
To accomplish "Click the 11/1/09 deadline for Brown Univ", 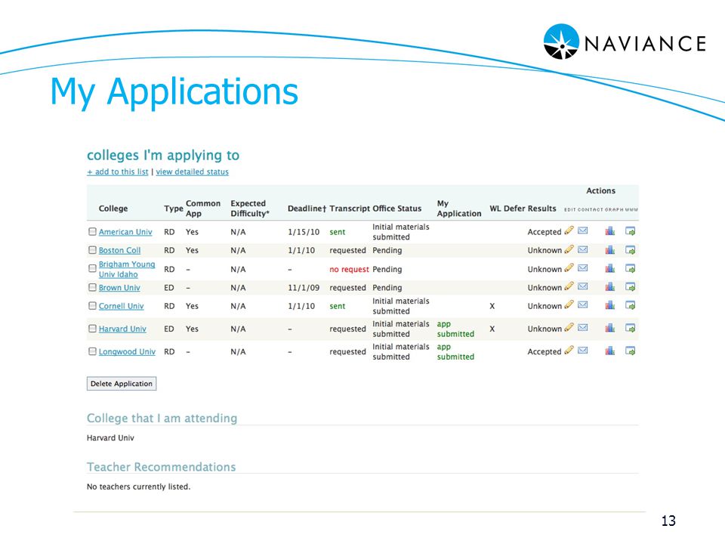I will [304, 288].
